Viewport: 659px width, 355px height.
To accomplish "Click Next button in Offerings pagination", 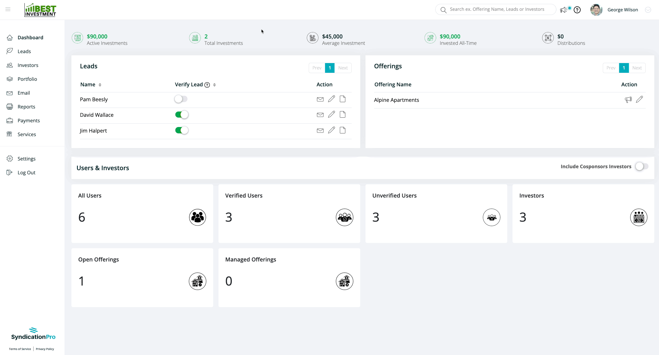I will [637, 68].
